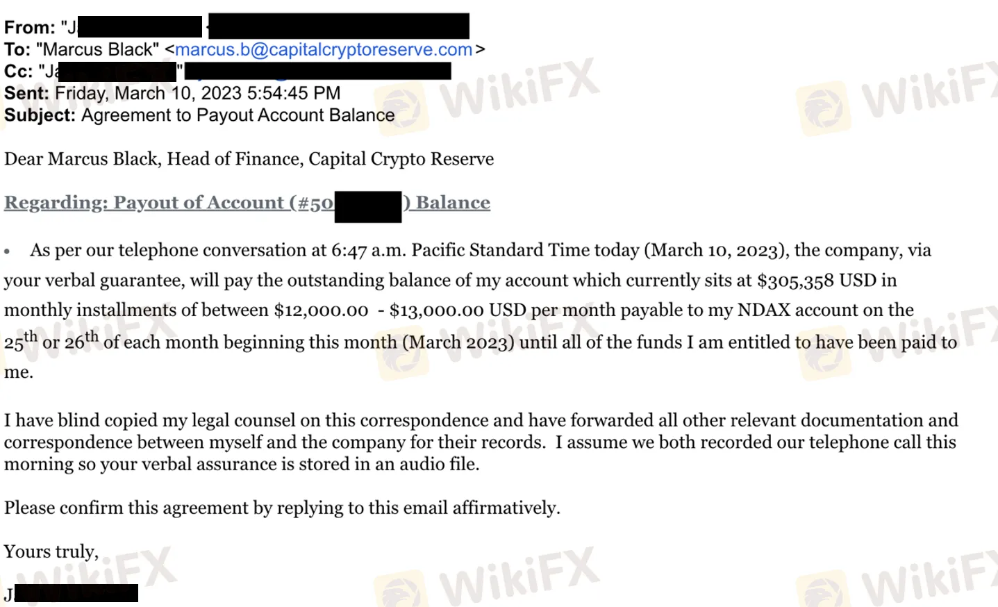998x607 pixels.
Task: Click the redacted sender email in From line
Action: [339, 26]
